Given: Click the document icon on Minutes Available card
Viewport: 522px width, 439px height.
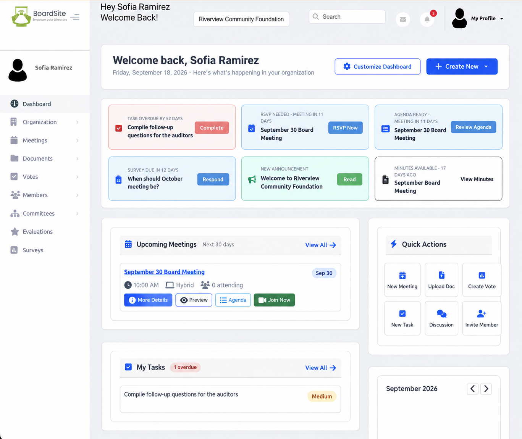Looking at the screenshot, I should click(x=386, y=179).
